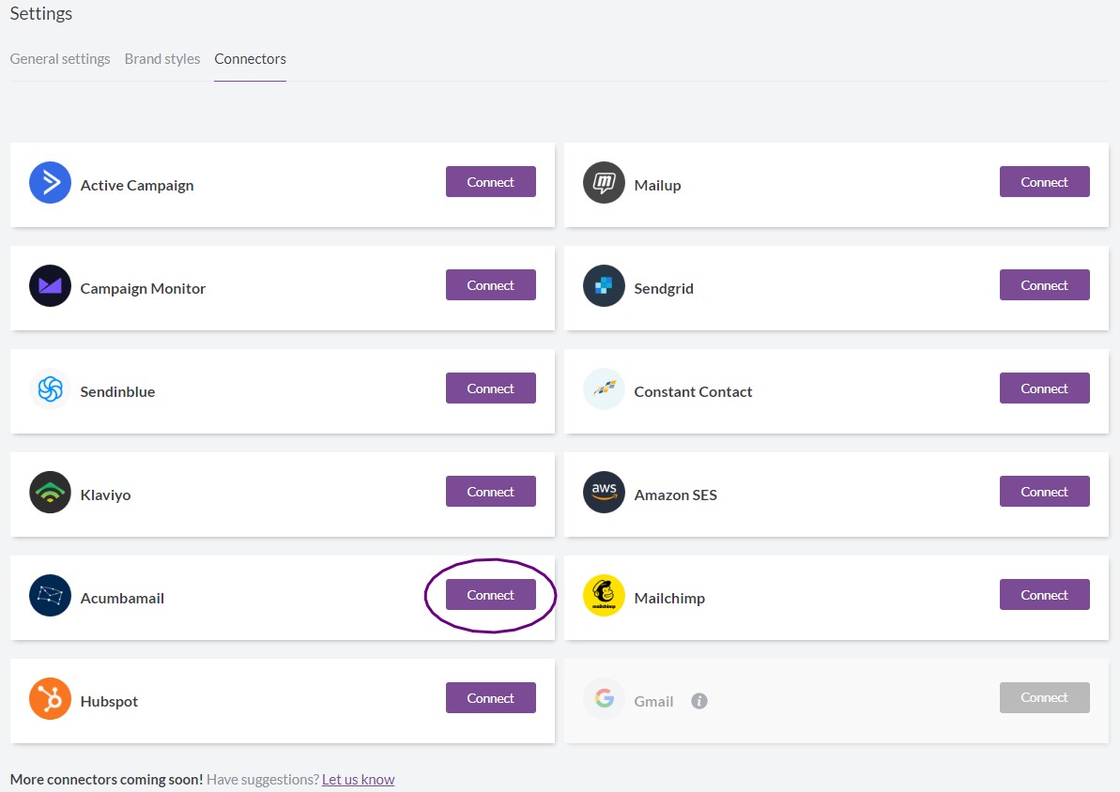This screenshot has height=792, width=1120.
Task: Connect Campaign Monitor
Action: (x=491, y=285)
